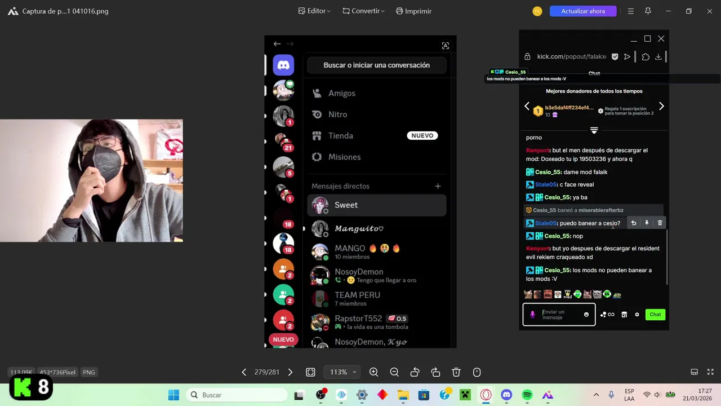Delete Stale05's chat message
The width and height of the screenshot is (721, 406).
(660, 223)
